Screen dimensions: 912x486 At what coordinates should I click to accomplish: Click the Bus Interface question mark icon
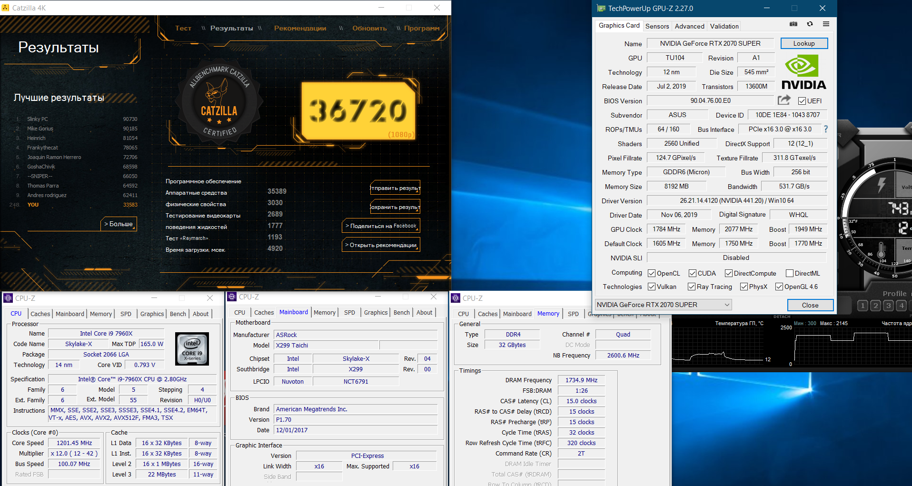coord(826,129)
